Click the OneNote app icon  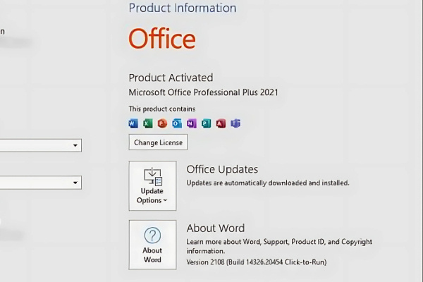[x=192, y=123]
